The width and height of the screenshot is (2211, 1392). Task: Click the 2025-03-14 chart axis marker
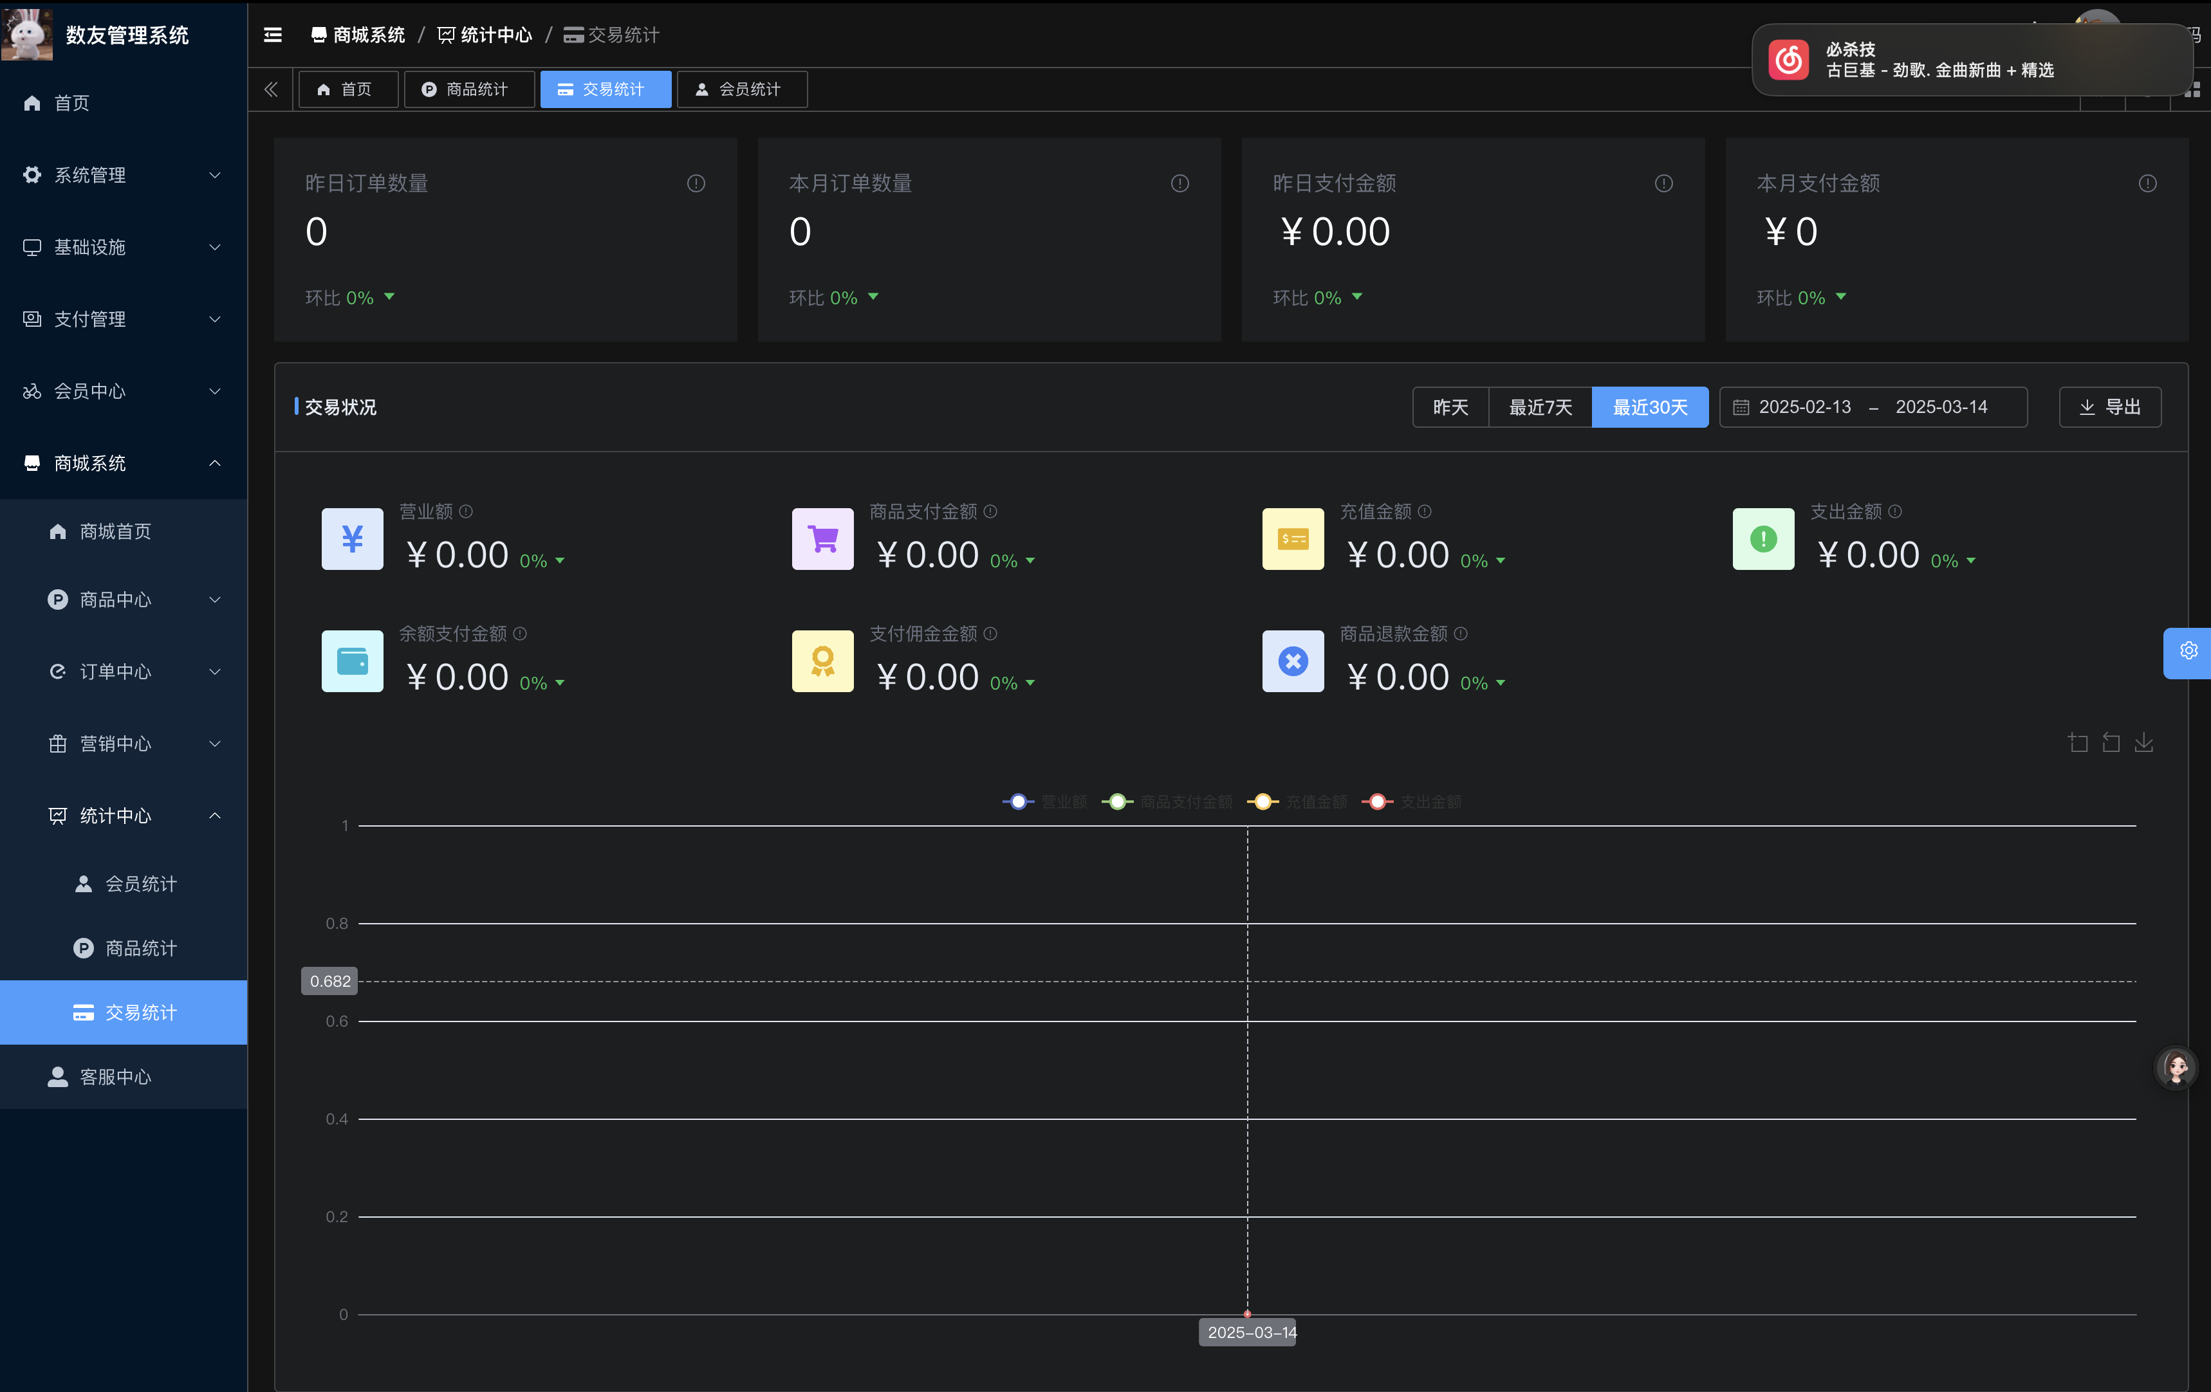point(1248,1332)
